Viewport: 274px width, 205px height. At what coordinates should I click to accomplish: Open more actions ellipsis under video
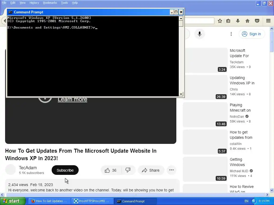tap(172, 170)
